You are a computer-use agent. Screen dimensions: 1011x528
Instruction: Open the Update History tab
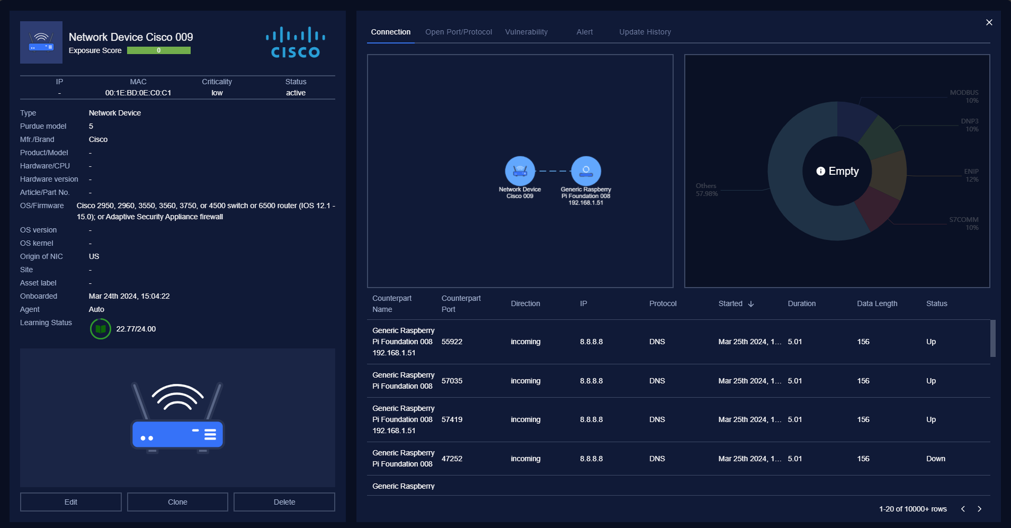coord(645,32)
